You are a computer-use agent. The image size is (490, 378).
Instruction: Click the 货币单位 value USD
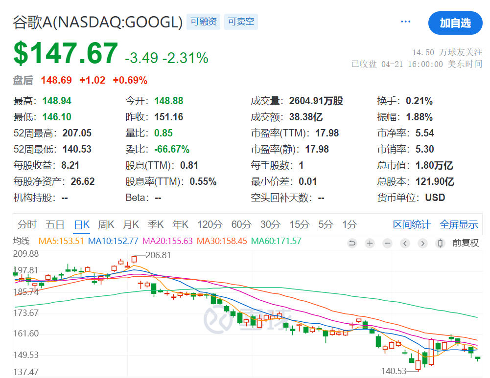[435, 198]
